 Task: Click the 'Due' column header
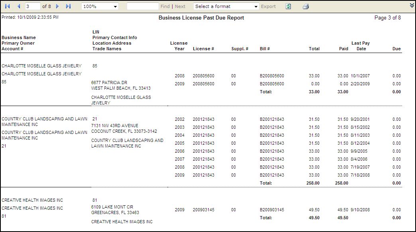[x=396, y=49]
